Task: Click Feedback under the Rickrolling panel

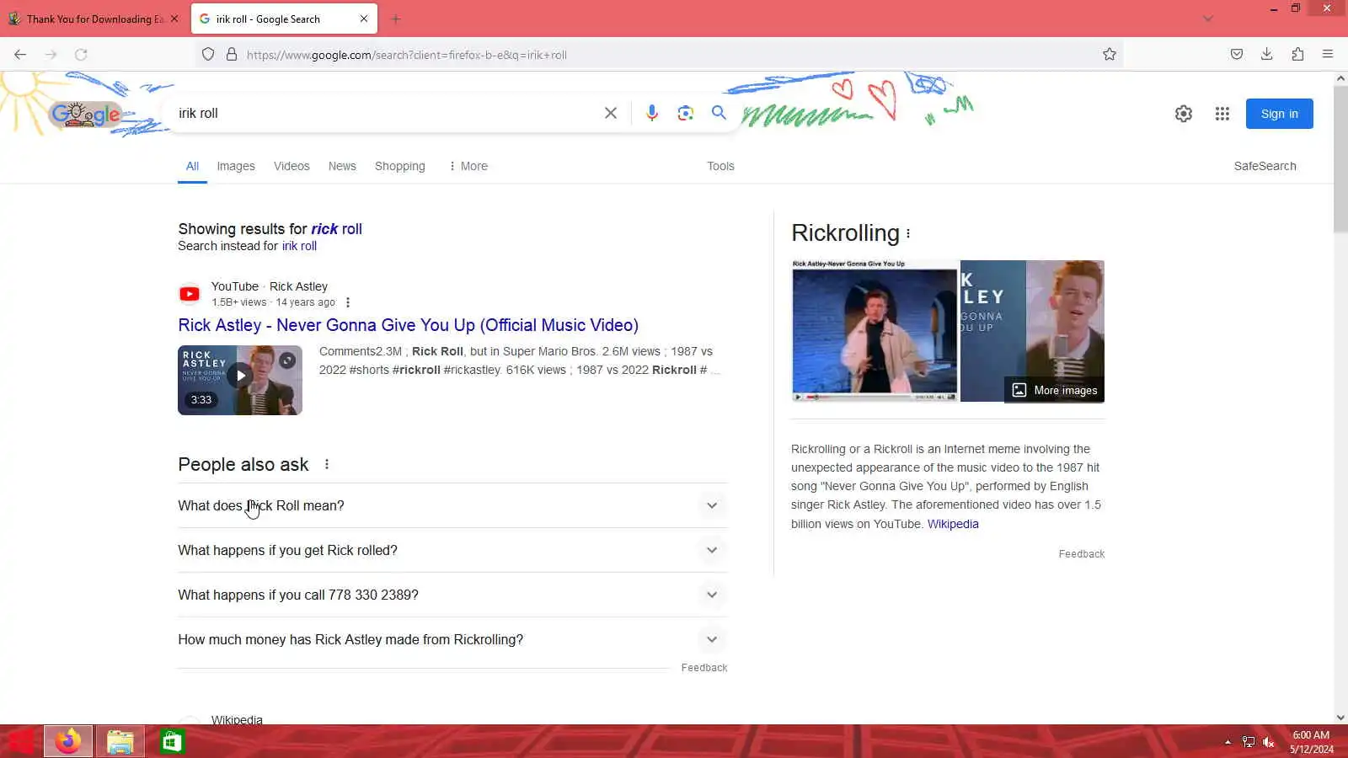Action: (x=1082, y=554)
